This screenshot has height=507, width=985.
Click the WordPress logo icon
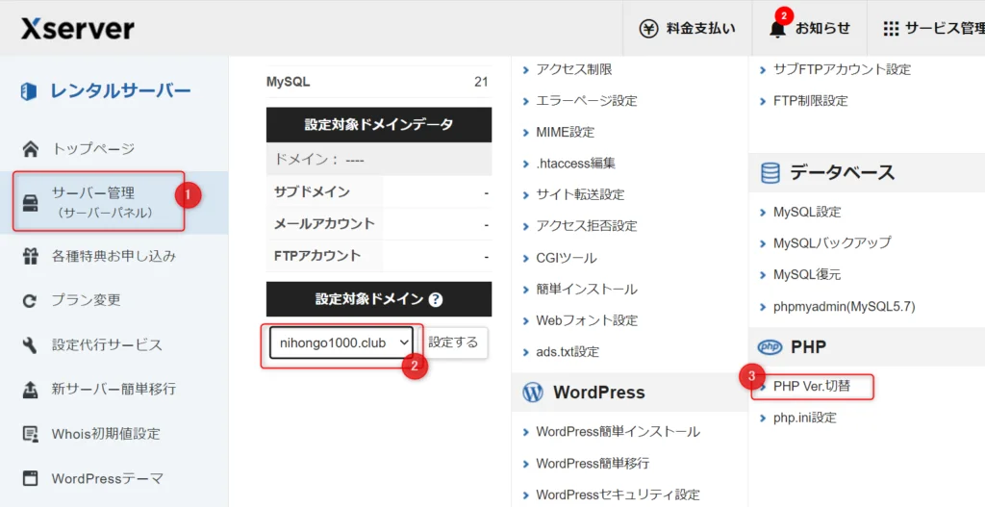point(533,393)
